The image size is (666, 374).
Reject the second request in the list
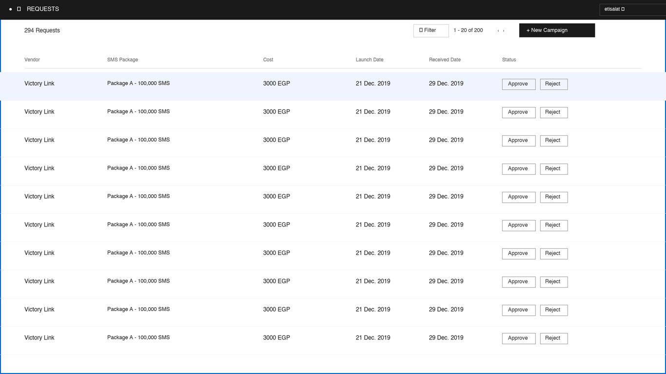pos(553,112)
